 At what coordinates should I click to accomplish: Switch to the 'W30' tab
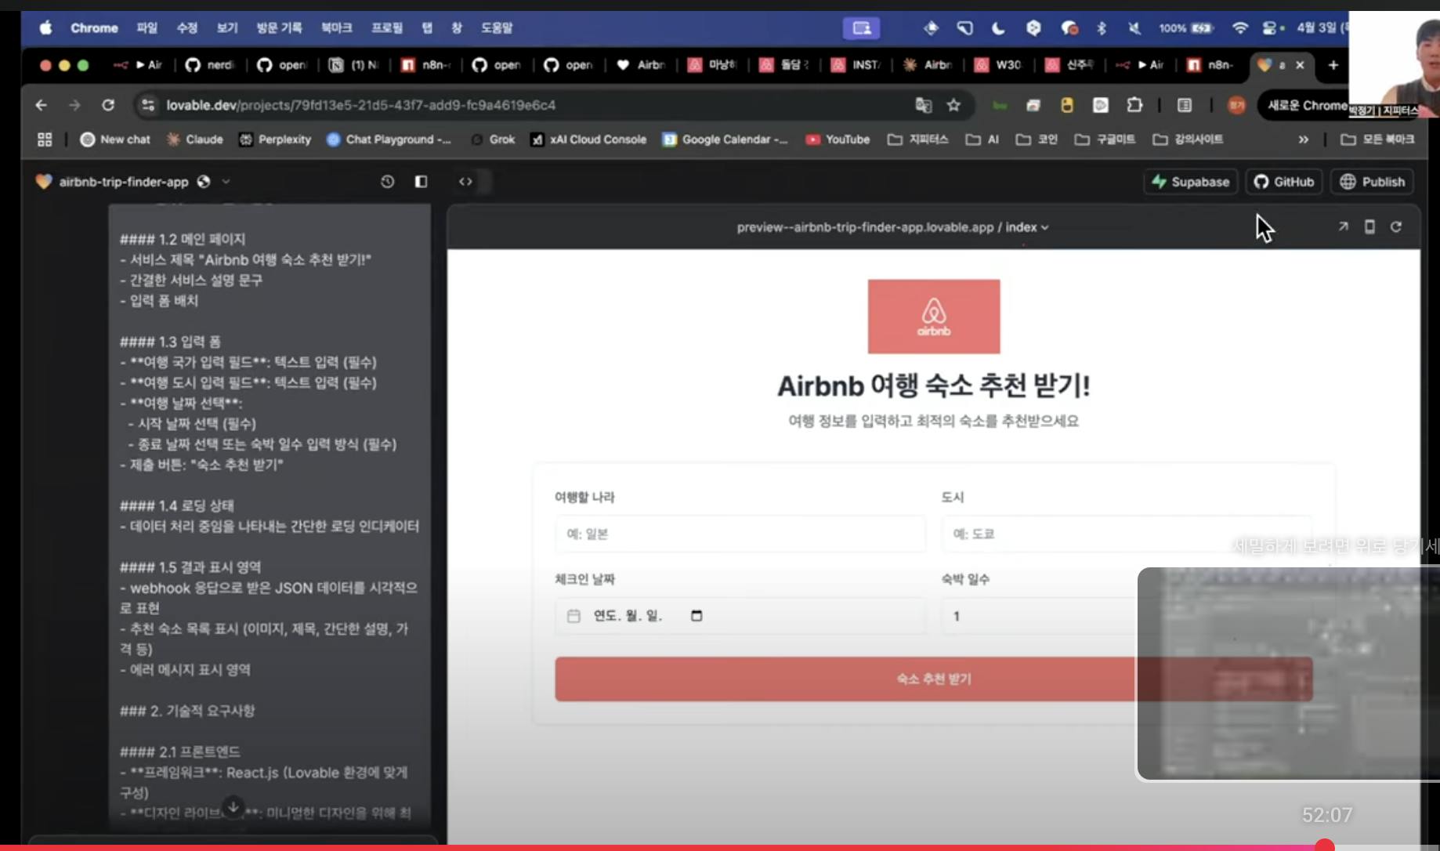(x=998, y=65)
